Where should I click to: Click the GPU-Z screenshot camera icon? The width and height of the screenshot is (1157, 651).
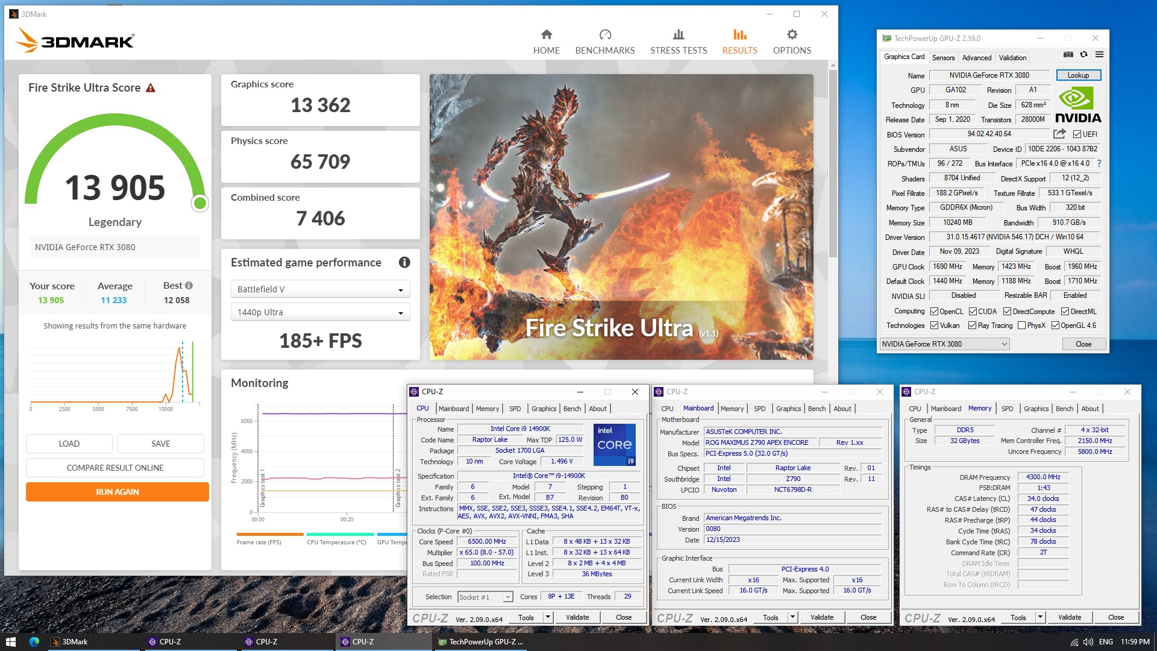(1068, 54)
